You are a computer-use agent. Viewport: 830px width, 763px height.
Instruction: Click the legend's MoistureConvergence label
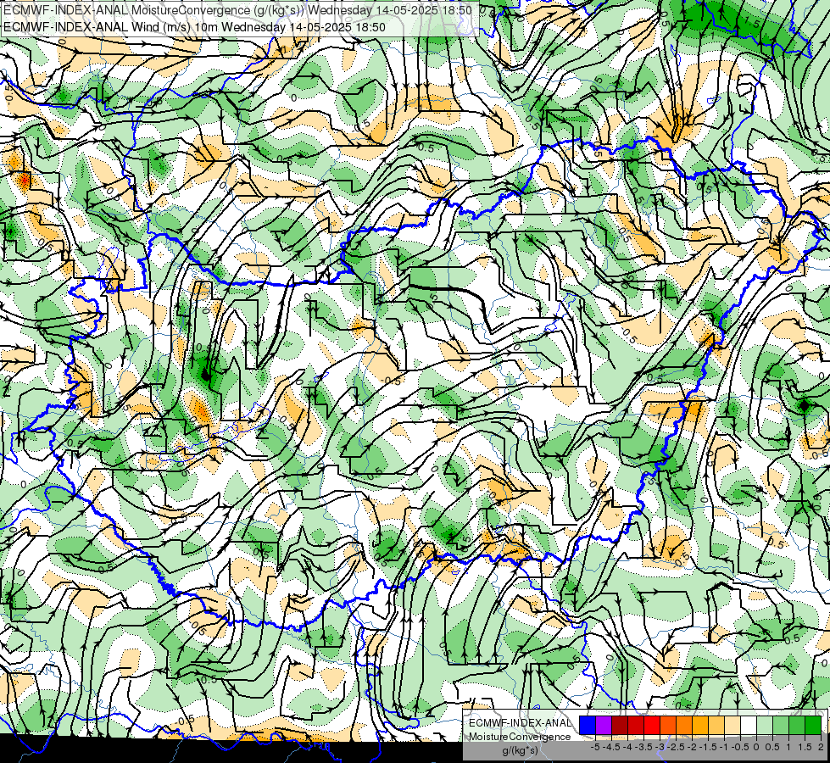coord(520,737)
